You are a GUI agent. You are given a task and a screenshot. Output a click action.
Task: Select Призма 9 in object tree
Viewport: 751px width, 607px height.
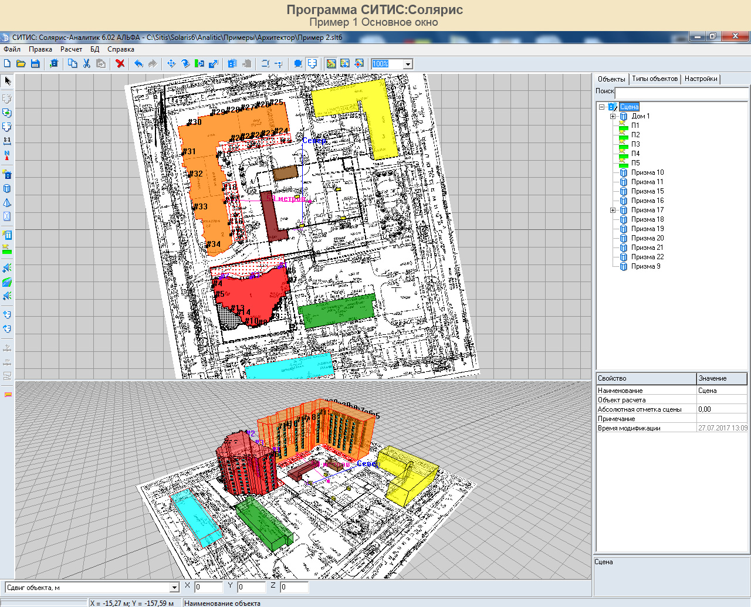(646, 266)
